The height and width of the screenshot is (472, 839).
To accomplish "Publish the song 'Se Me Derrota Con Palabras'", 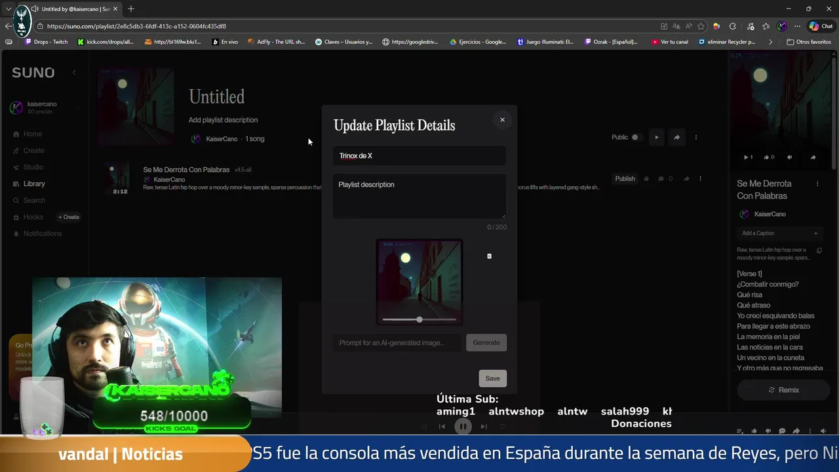I will tap(625, 179).
